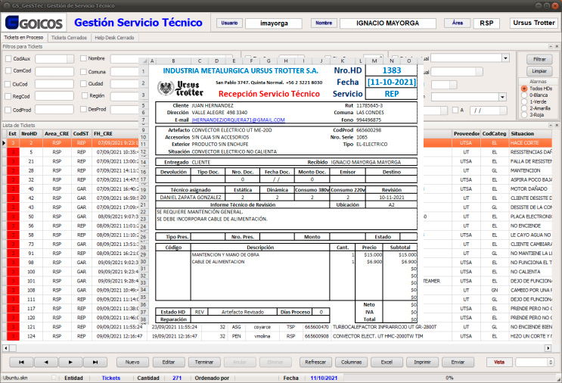
Task: Click the Usuario label button
Action: click(229, 23)
